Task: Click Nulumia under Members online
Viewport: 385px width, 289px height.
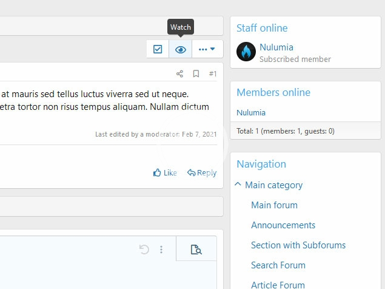Action: [251, 112]
